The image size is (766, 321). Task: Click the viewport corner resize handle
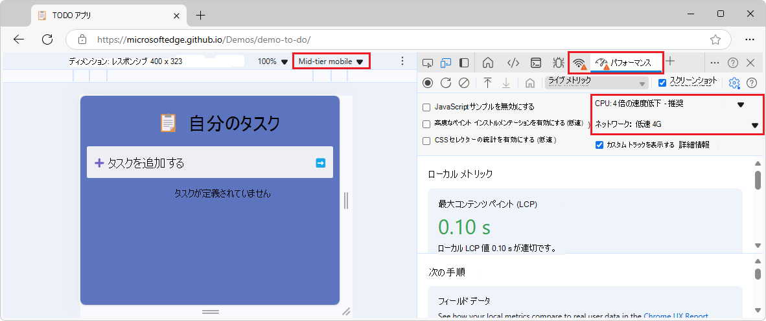click(346, 311)
